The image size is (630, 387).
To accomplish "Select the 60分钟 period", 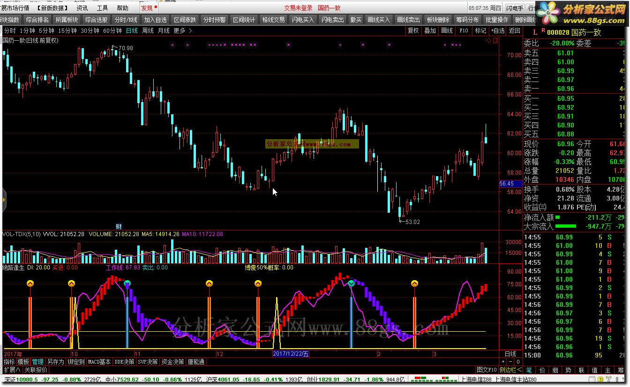I will pyautogui.click(x=112, y=31).
